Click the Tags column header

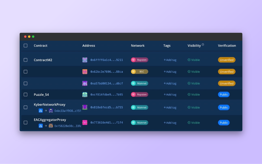point(167,45)
